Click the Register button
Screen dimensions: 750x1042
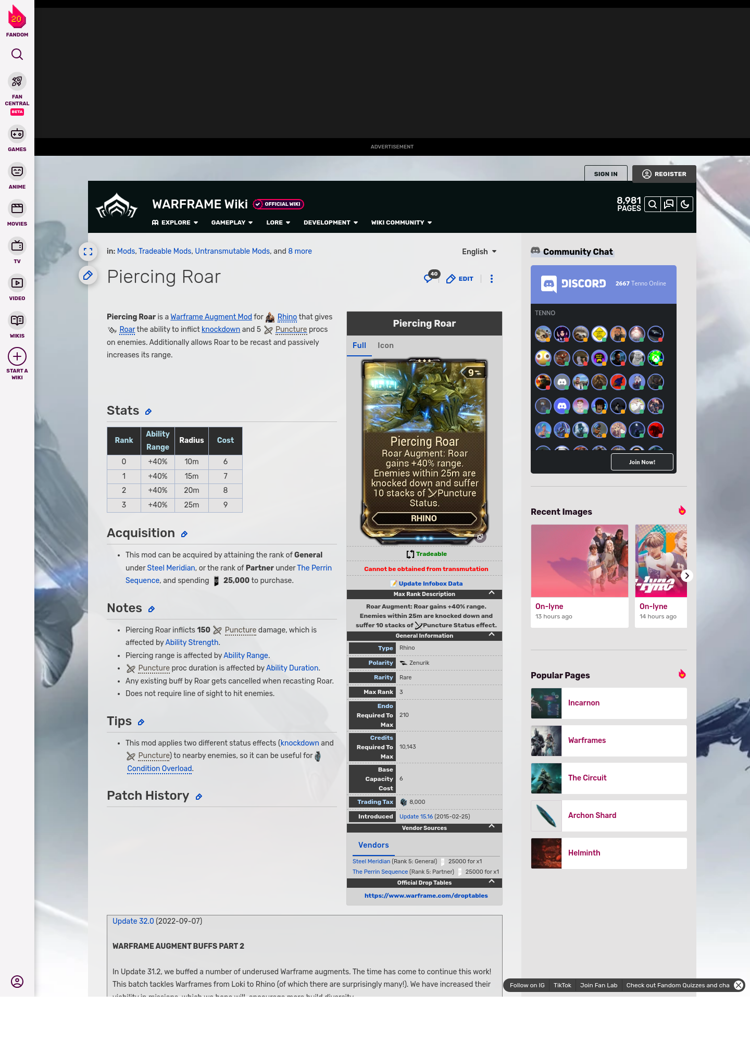(664, 174)
